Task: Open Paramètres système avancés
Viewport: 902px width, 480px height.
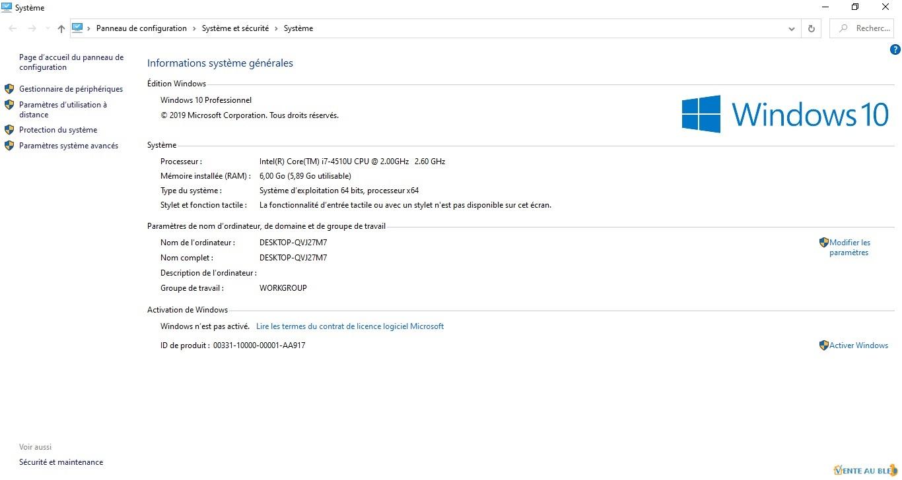Action: [x=69, y=146]
